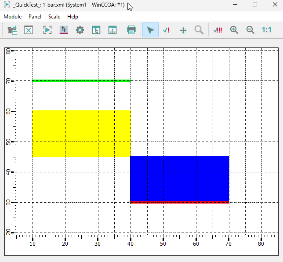Click the close panel X icon
283x262 pixels.
click(x=29, y=30)
